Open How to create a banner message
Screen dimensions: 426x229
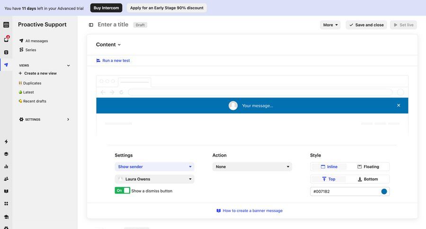tap(252, 211)
